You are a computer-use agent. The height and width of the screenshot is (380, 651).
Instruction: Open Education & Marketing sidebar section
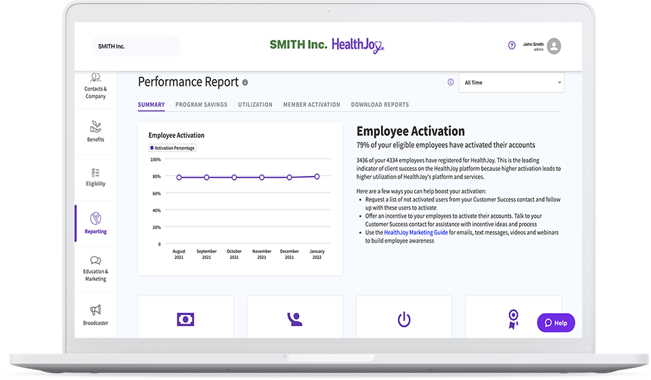[x=95, y=269]
